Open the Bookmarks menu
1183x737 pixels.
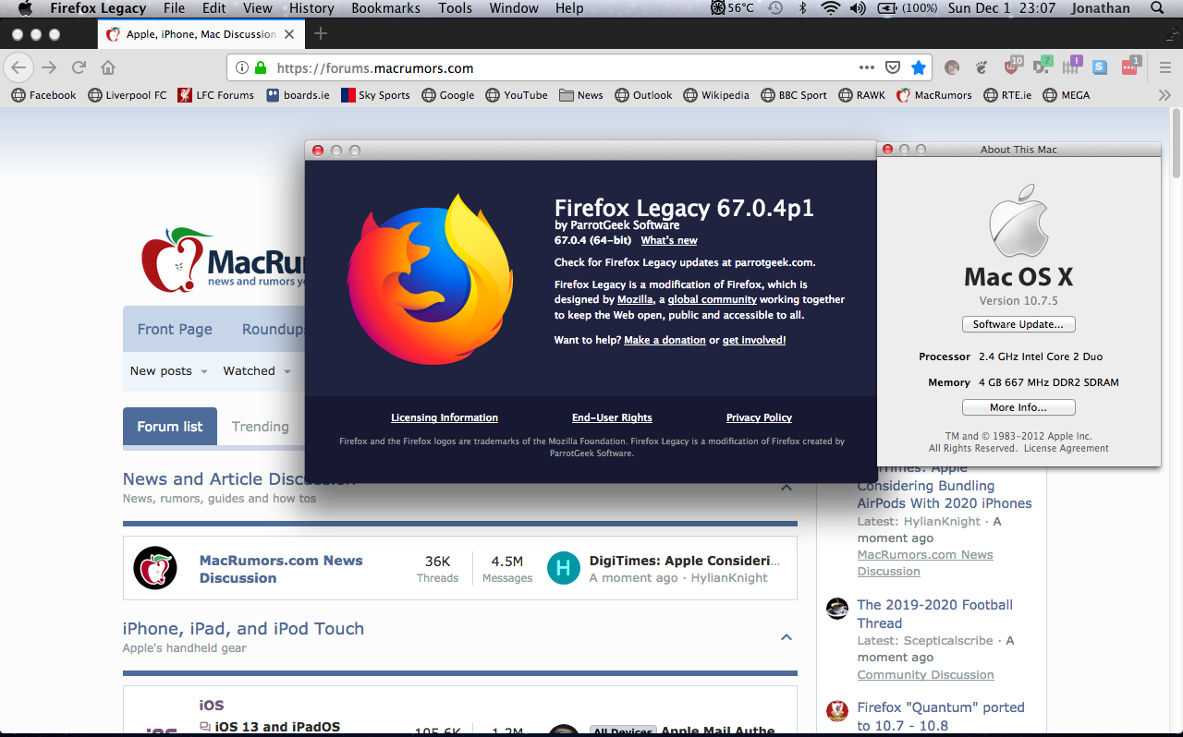pyautogui.click(x=385, y=8)
